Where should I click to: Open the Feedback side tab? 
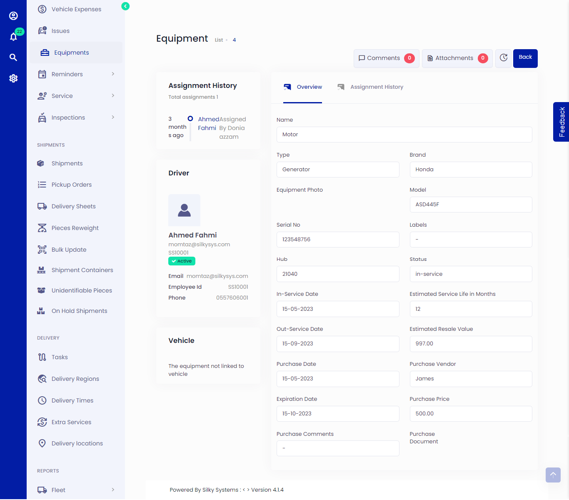coord(562,122)
